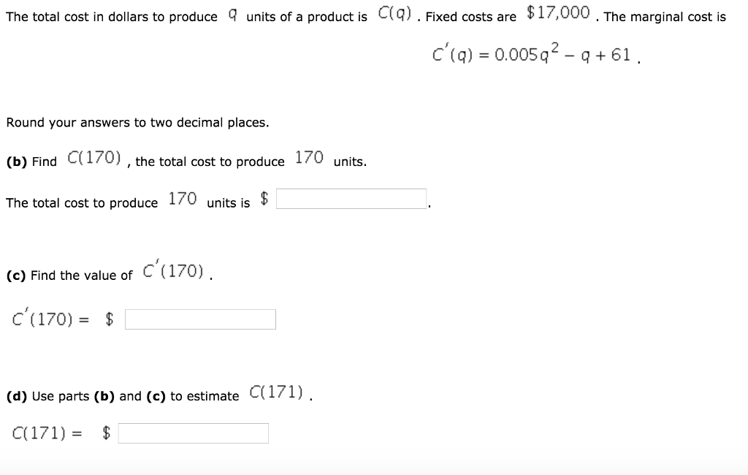
Task: Click the dollar sign before C'(170) box
Action: click(x=108, y=317)
